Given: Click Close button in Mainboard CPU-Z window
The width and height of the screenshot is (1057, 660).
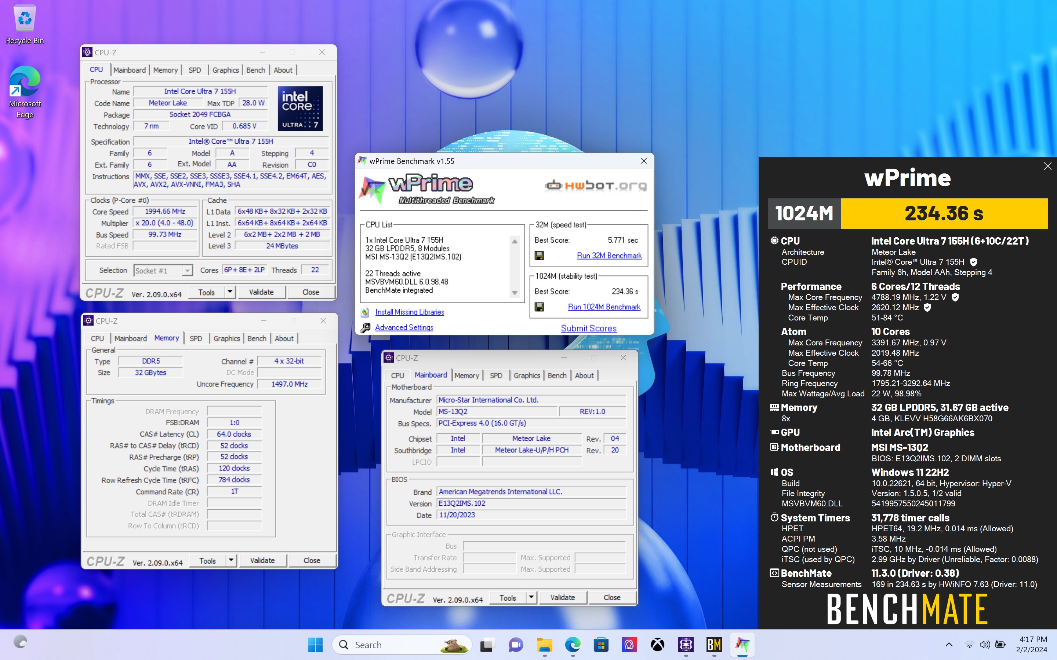Looking at the screenshot, I should 612,598.
